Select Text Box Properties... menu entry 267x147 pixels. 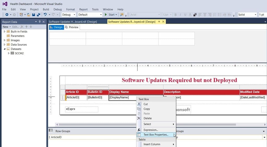pyautogui.click(x=156, y=134)
